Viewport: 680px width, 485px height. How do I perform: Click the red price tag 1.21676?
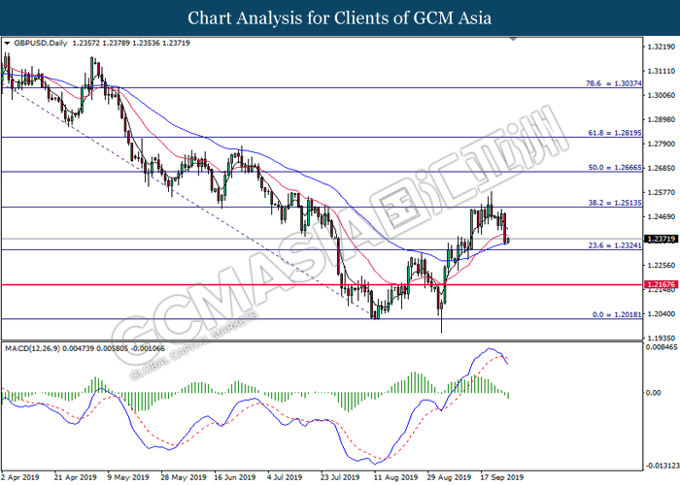click(661, 284)
